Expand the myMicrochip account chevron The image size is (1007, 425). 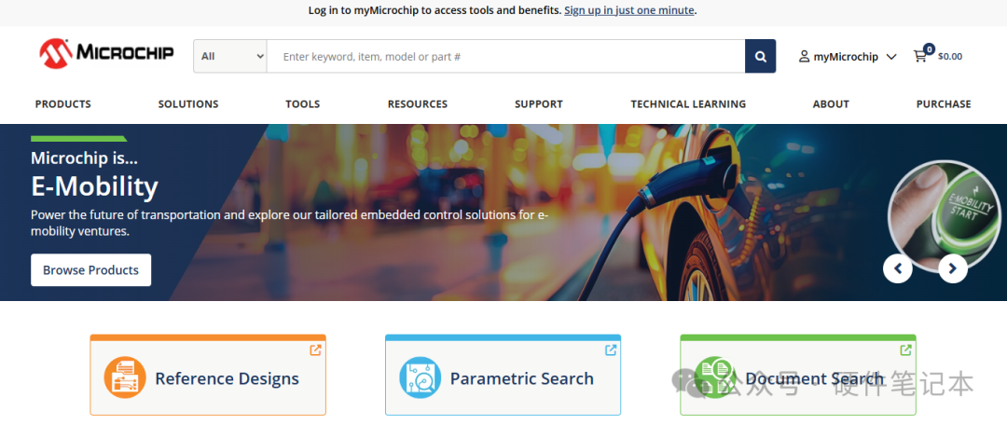click(x=891, y=57)
